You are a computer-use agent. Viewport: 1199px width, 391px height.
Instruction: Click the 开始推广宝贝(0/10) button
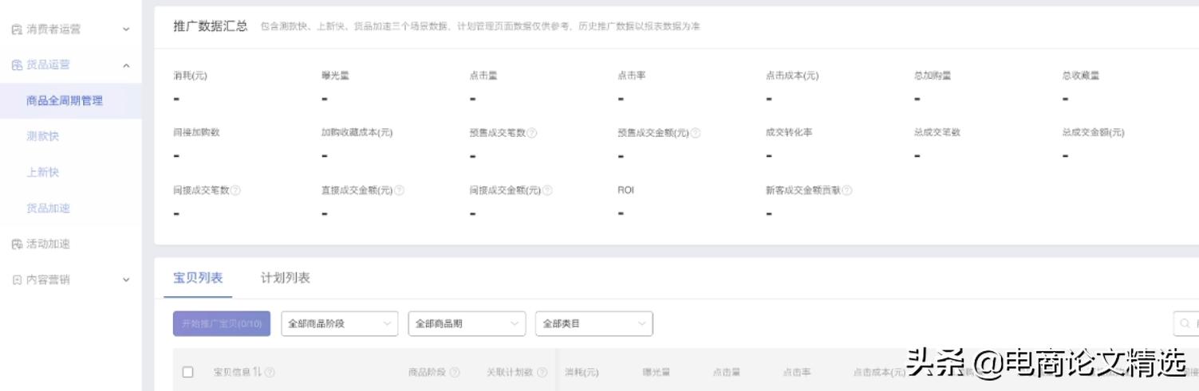coord(222,324)
